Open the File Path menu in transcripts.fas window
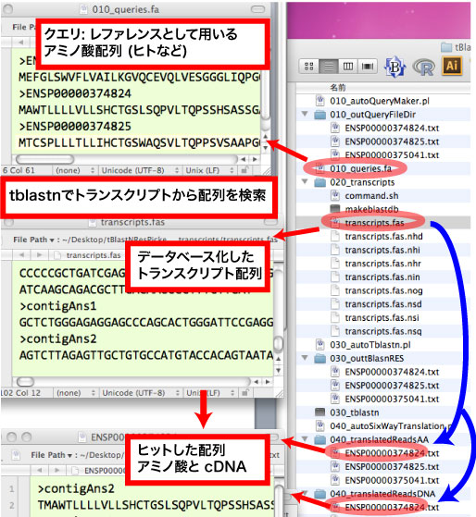476x517 pixels. [33, 240]
